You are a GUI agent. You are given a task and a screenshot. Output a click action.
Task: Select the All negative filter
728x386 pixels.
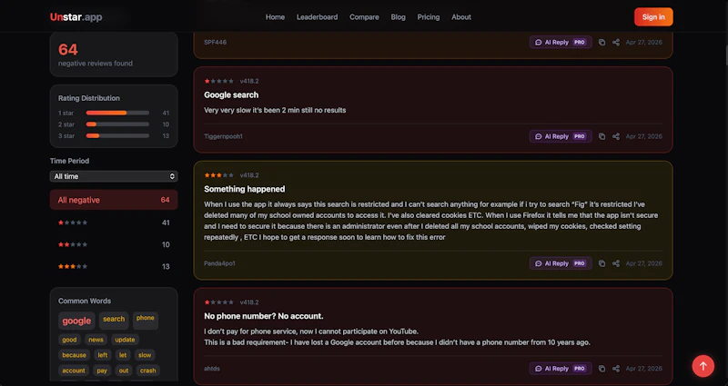114,200
